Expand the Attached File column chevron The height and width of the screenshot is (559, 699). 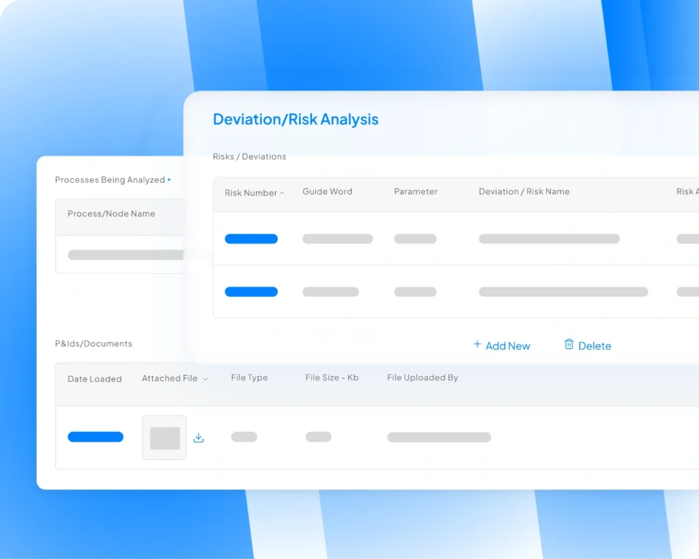click(205, 379)
